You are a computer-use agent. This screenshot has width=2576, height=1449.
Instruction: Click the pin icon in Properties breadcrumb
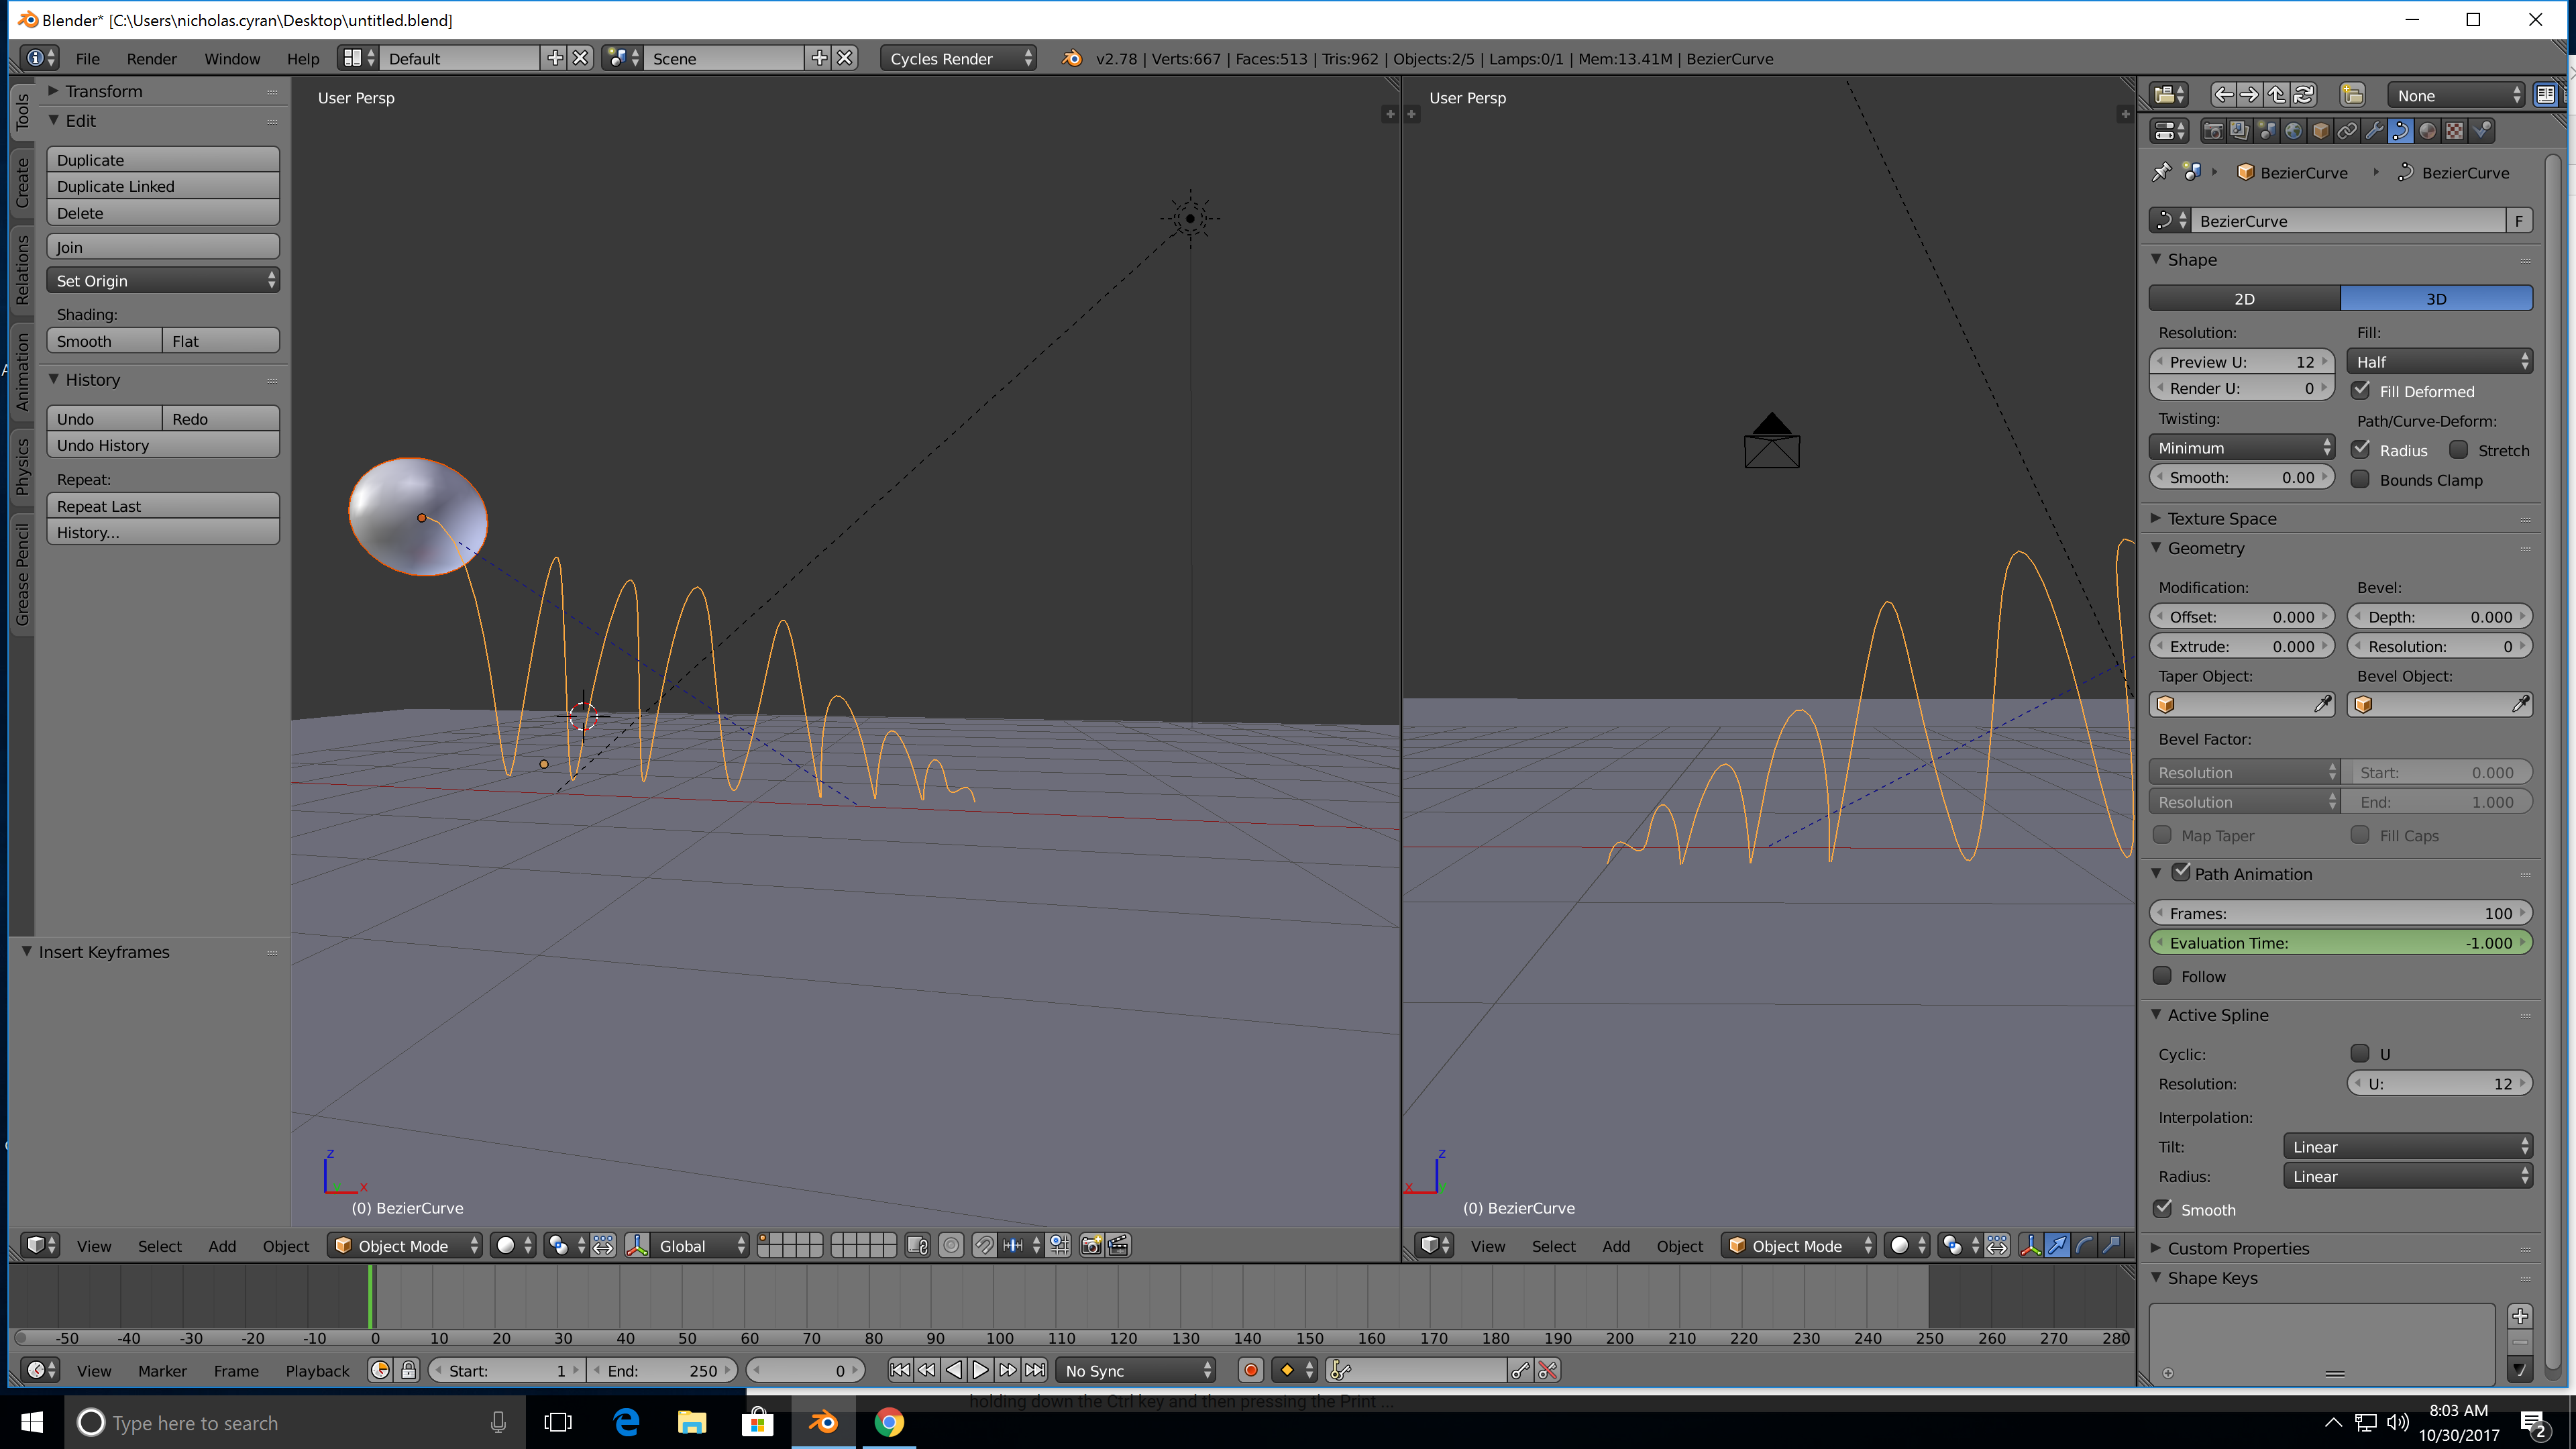coord(2162,172)
